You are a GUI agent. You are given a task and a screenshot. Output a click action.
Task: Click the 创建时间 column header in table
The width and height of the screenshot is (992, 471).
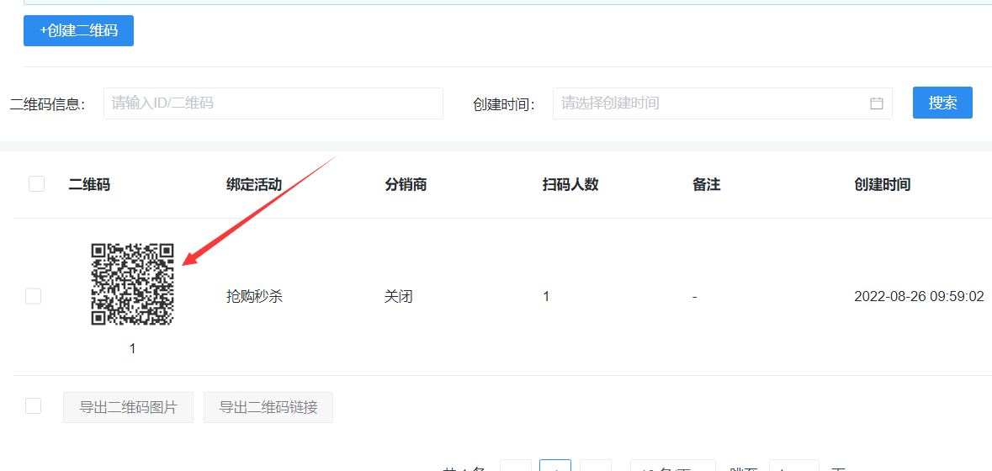pyautogui.click(x=883, y=184)
